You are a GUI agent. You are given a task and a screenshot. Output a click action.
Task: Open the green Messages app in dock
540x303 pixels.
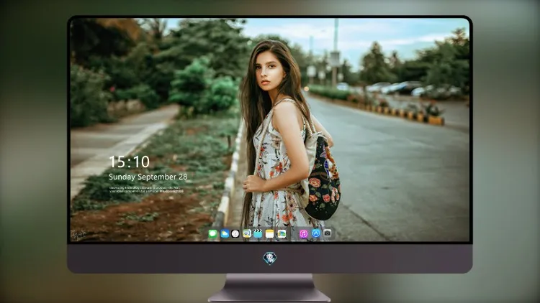(x=213, y=234)
